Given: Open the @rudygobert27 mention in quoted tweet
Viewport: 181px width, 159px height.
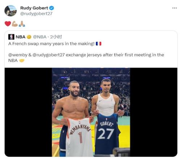Looking at the screenshot, I should tap(49, 55).
